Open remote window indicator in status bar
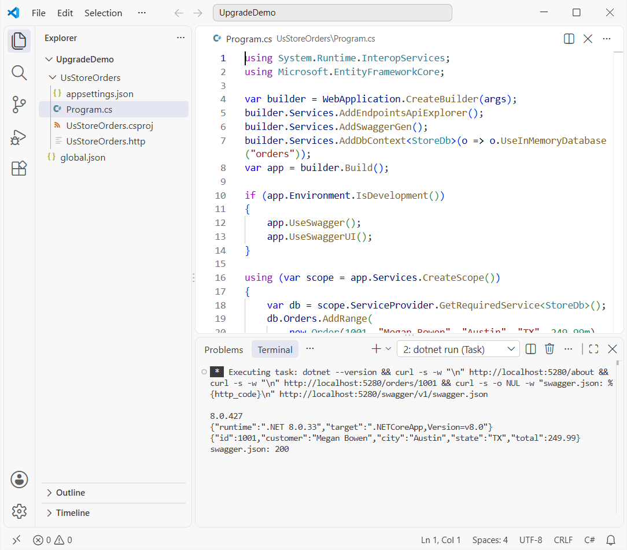 pyautogui.click(x=16, y=540)
